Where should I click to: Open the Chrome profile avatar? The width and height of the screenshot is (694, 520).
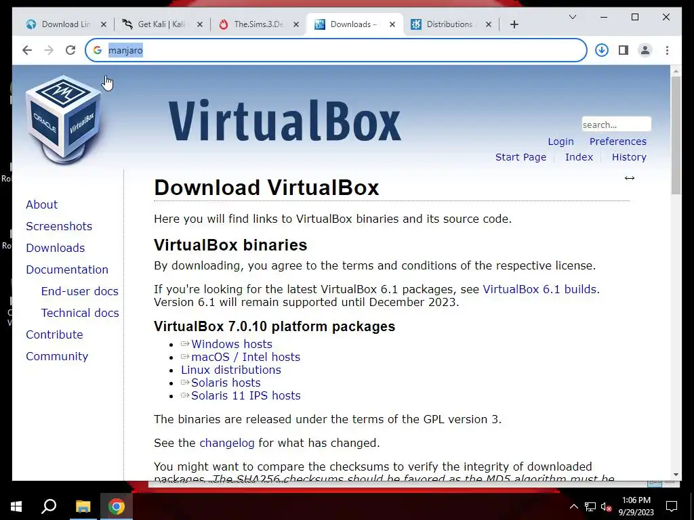645,50
